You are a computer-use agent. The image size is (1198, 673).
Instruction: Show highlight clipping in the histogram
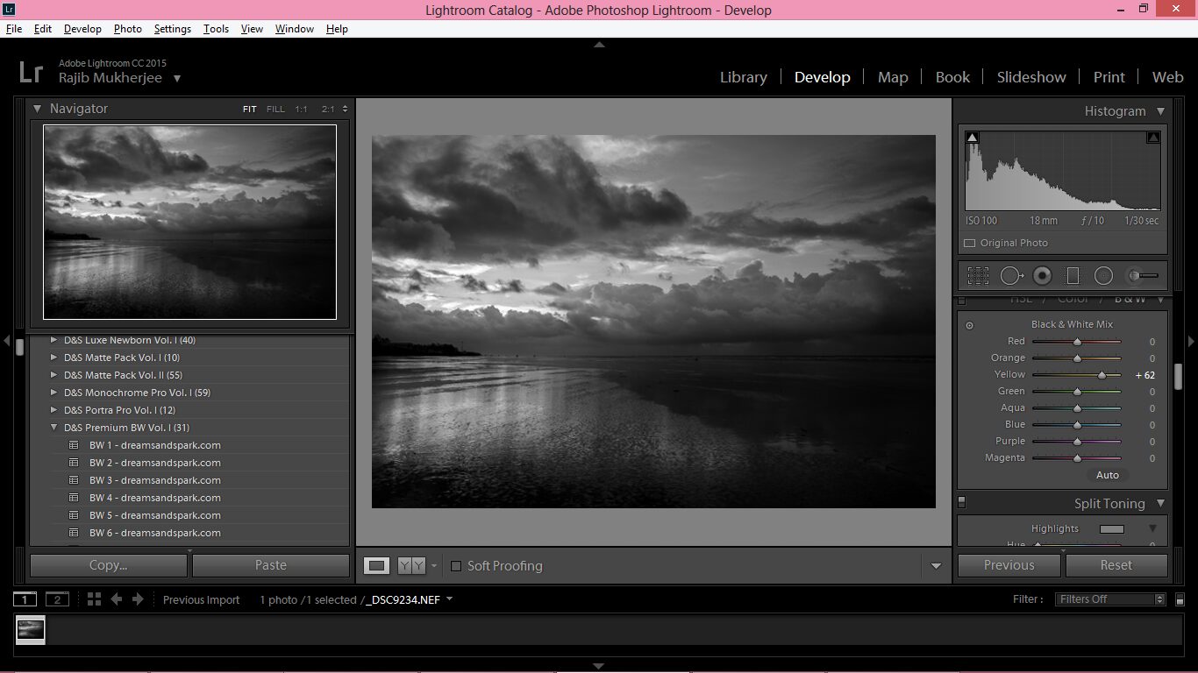point(1153,138)
